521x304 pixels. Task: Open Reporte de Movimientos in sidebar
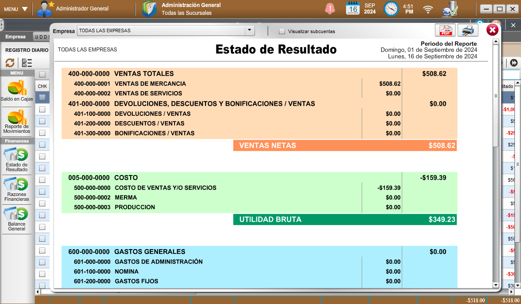(17, 122)
